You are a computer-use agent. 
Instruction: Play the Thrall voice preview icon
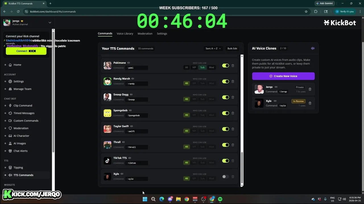pos(123,142)
